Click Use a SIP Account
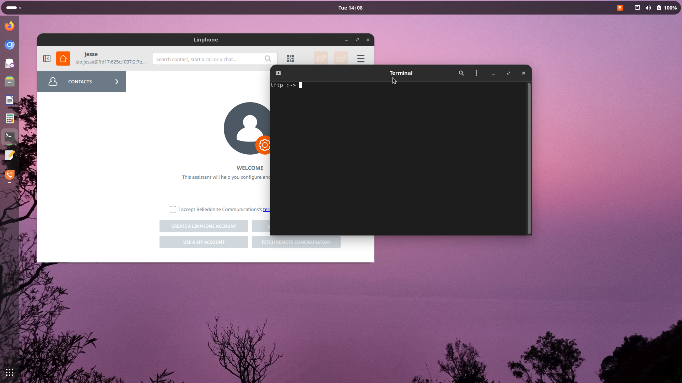Screen dimensions: 682x383 click(204, 242)
